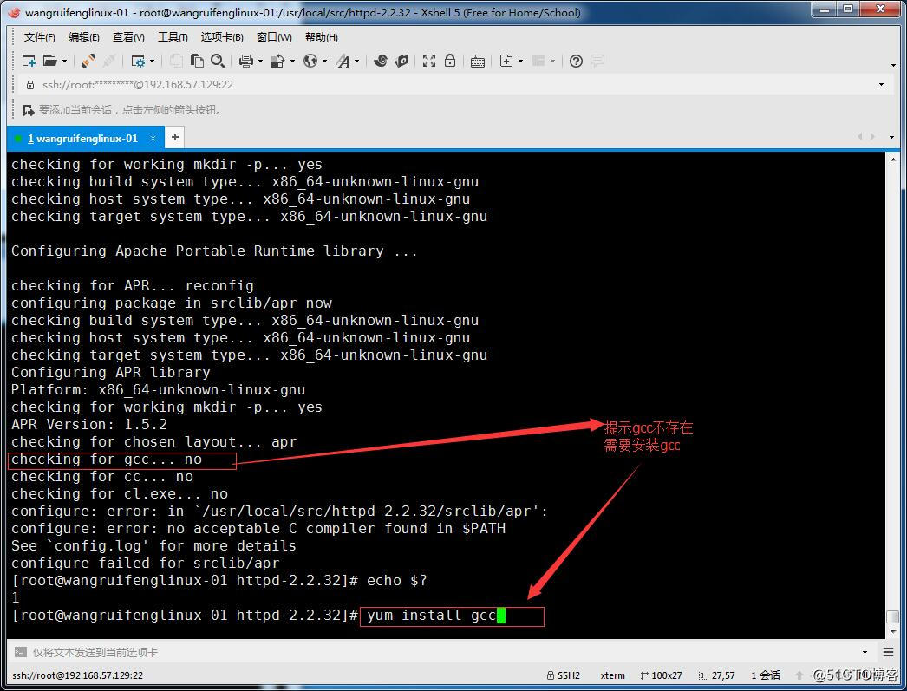The width and height of the screenshot is (907, 691).
Task: Click the compose bar hamburger menu icon
Action: [889, 652]
